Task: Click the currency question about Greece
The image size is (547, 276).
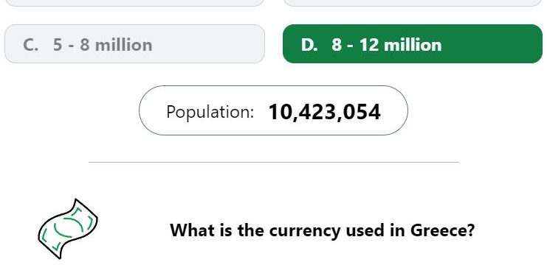Action: pyautogui.click(x=322, y=230)
